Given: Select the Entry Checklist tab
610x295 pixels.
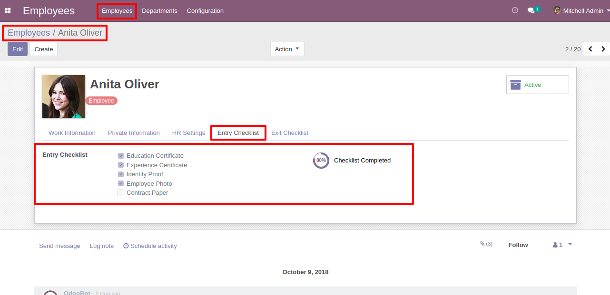Looking at the screenshot, I should point(238,133).
